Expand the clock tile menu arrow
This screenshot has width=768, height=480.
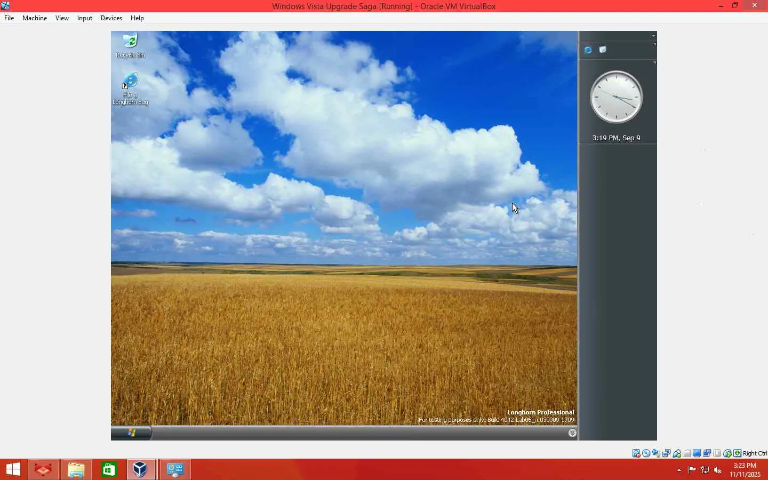coord(654,62)
